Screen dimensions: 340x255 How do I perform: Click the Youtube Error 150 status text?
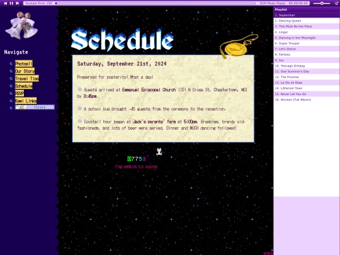point(38,3)
